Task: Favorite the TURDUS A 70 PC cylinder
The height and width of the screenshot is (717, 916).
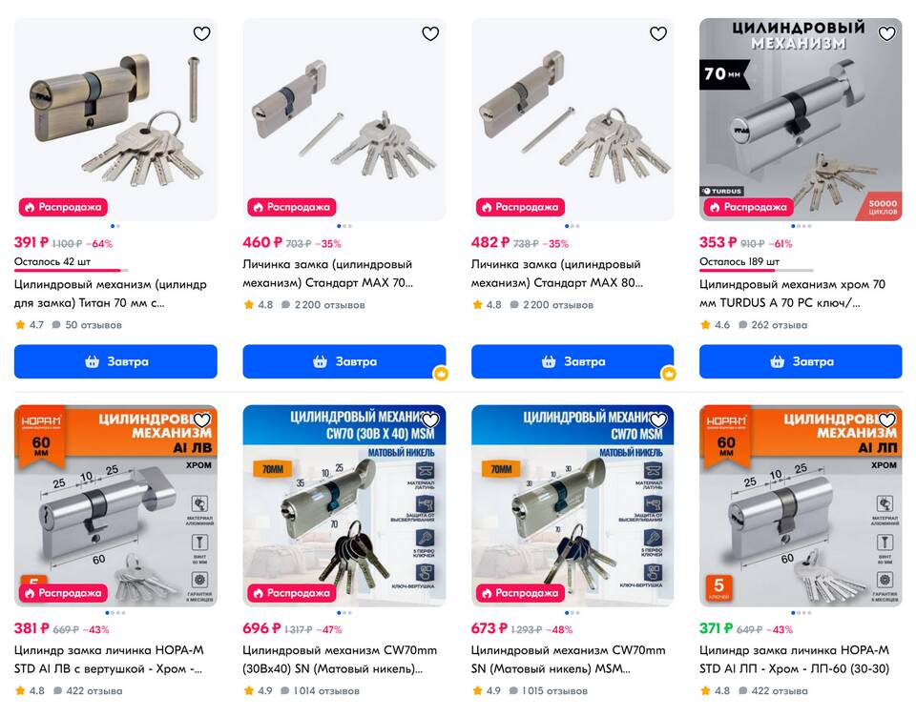Action: 886,34
